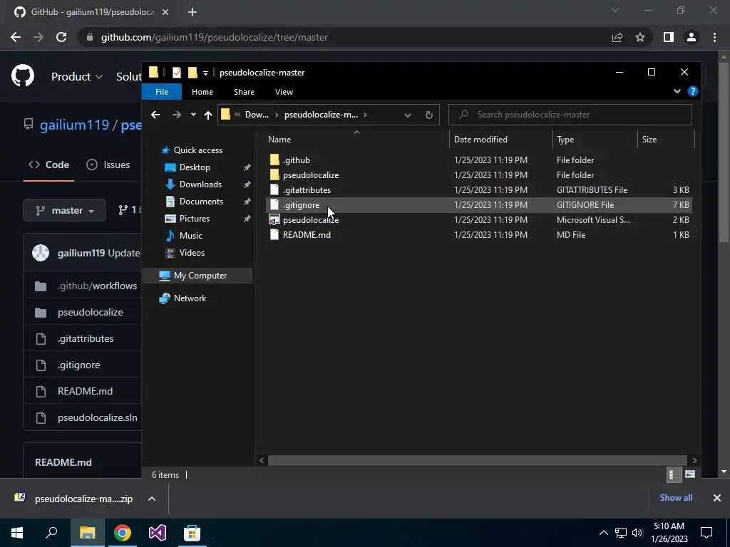Toggle Chrome side panel

tap(669, 37)
